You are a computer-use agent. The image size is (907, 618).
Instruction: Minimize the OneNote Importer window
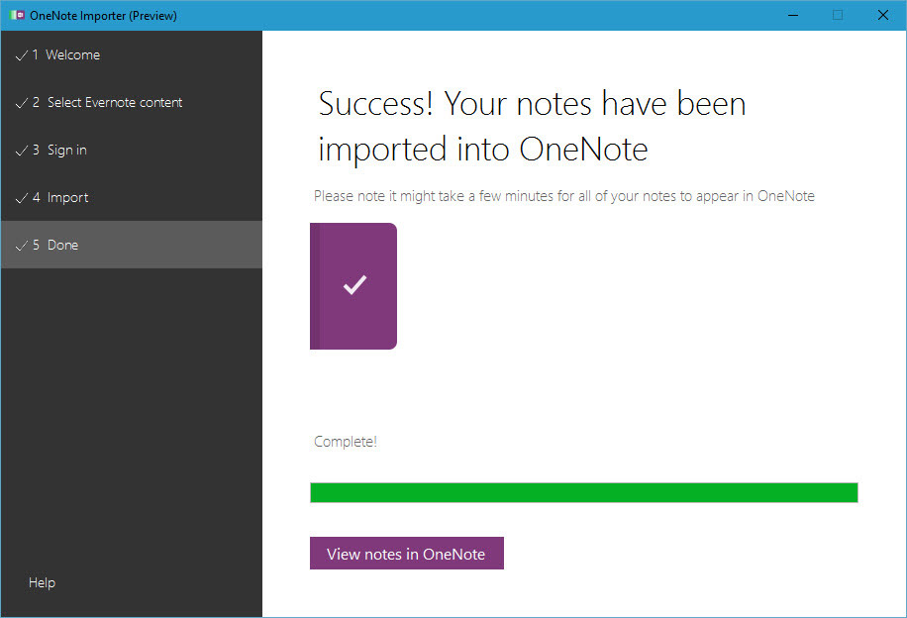(x=792, y=15)
